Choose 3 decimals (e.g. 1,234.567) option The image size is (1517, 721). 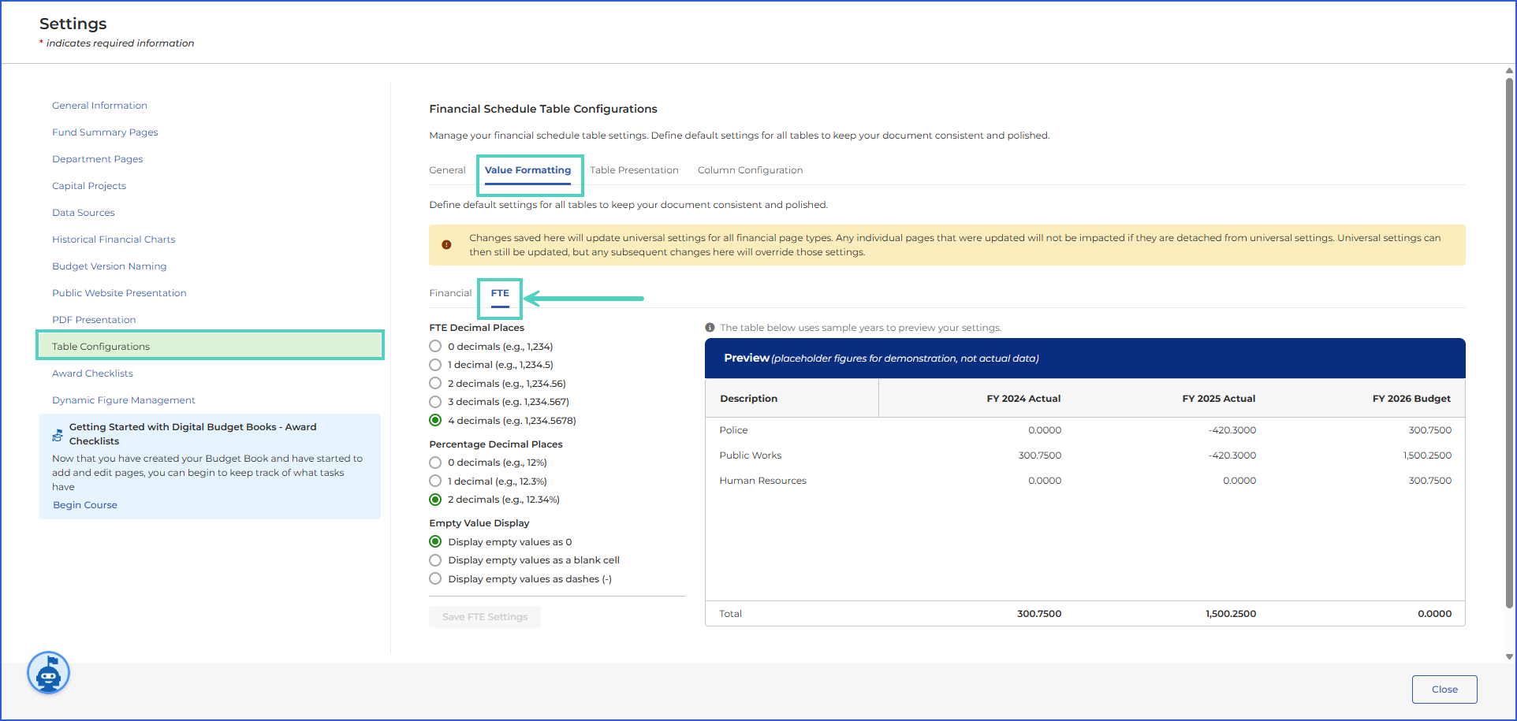(x=435, y=402)
